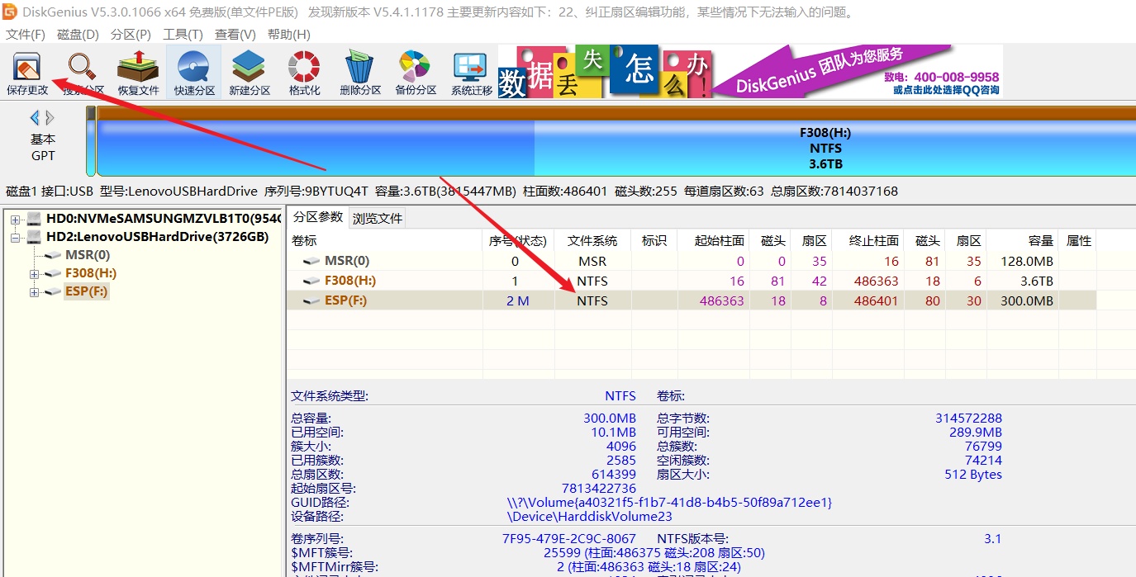Viewport: 1136px width, 577px height.
Task: Click the \Device\HarddiskVolume23 path value
Action: pyautogui.click(x=590, y=517)
